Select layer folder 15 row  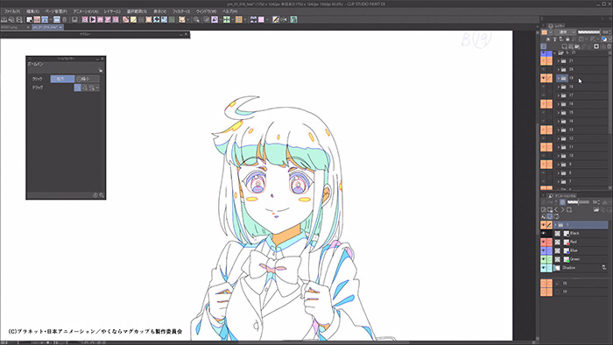581,113
